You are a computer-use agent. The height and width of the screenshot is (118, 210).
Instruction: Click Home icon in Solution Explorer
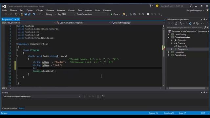point(176,24)
